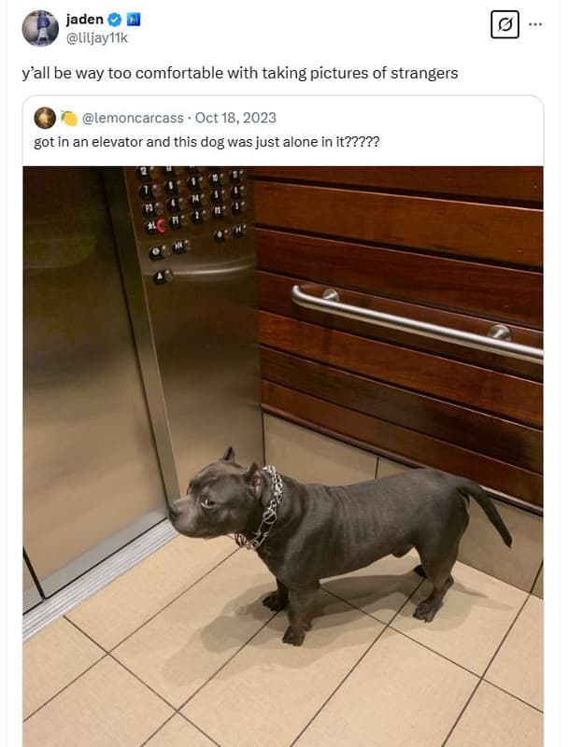Open the @lemoncarcass handle link
569x747 pixels.
133,118
